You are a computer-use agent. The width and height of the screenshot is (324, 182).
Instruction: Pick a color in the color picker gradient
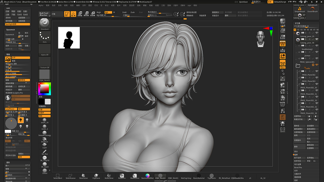point(44,88)
